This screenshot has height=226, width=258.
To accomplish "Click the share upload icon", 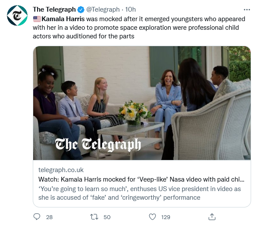I will coord(212,217).
